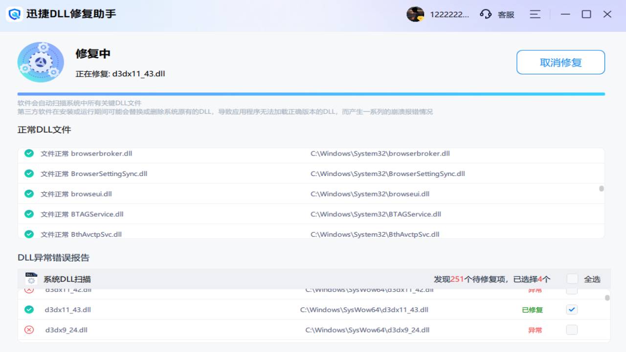Check the d3dx9_24.dll checkbox

point(572,330)
